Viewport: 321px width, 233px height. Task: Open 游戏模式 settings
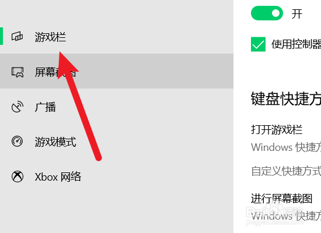117,142
